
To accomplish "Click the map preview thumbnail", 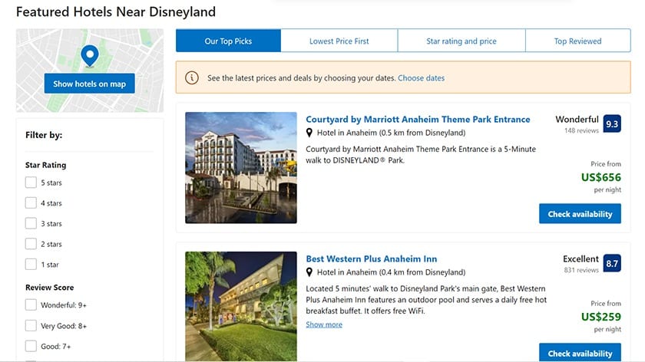I will pos(90,71).
